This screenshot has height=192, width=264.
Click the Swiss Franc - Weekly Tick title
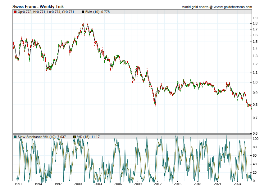(x=38, y=7)
